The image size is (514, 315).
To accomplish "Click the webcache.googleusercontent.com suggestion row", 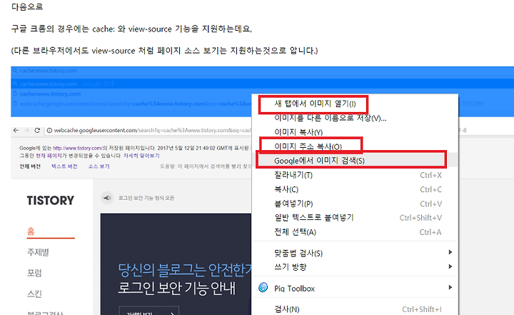I will click(131, 104).
